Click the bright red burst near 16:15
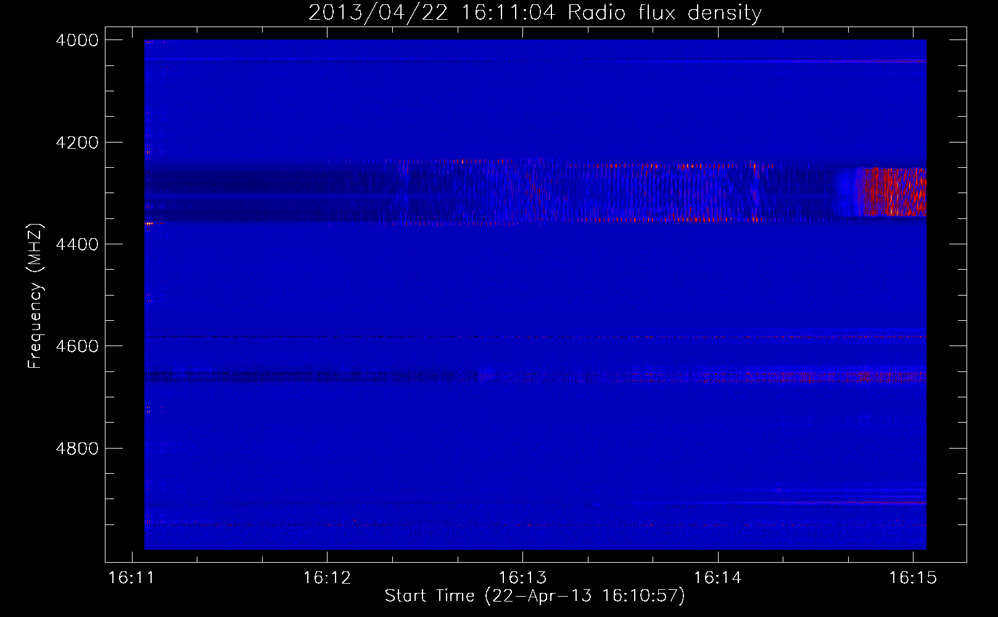Image resolution: width=998 pixels, height=617 pixels. (x=893, y=192)
